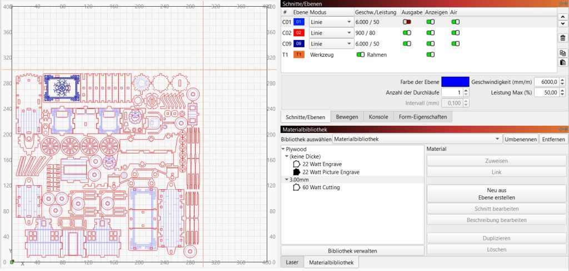Open the Bibliothek auswählen dropdown

pos(417,139)
